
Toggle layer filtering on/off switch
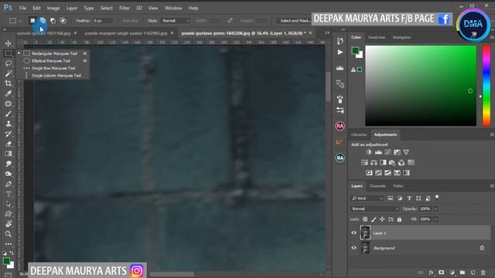click(437, 198)
